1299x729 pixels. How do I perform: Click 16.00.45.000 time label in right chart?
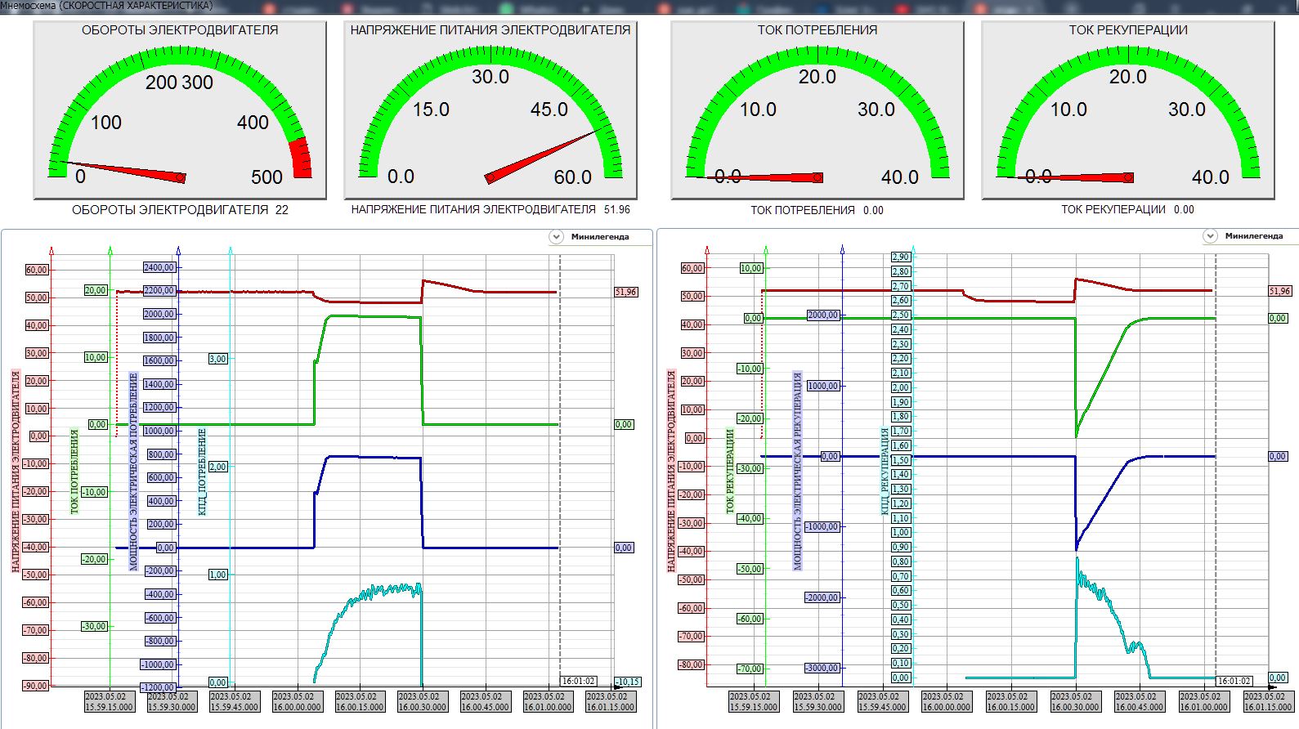click(1140, 702)
